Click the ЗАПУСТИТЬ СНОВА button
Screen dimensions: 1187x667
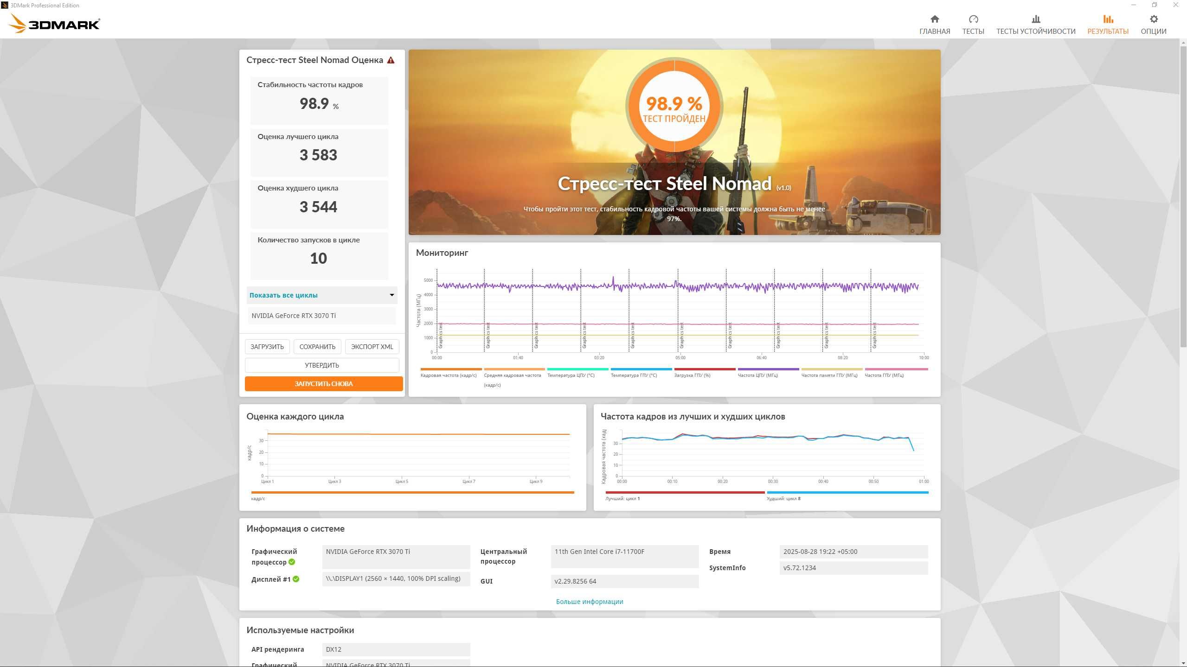[324, 384]
